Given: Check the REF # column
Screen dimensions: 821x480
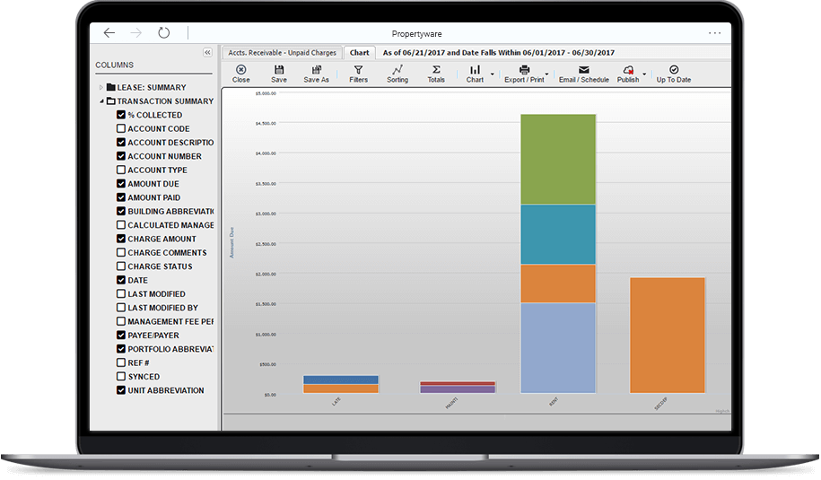Looking at the screenshot, I should coord(121,362).
